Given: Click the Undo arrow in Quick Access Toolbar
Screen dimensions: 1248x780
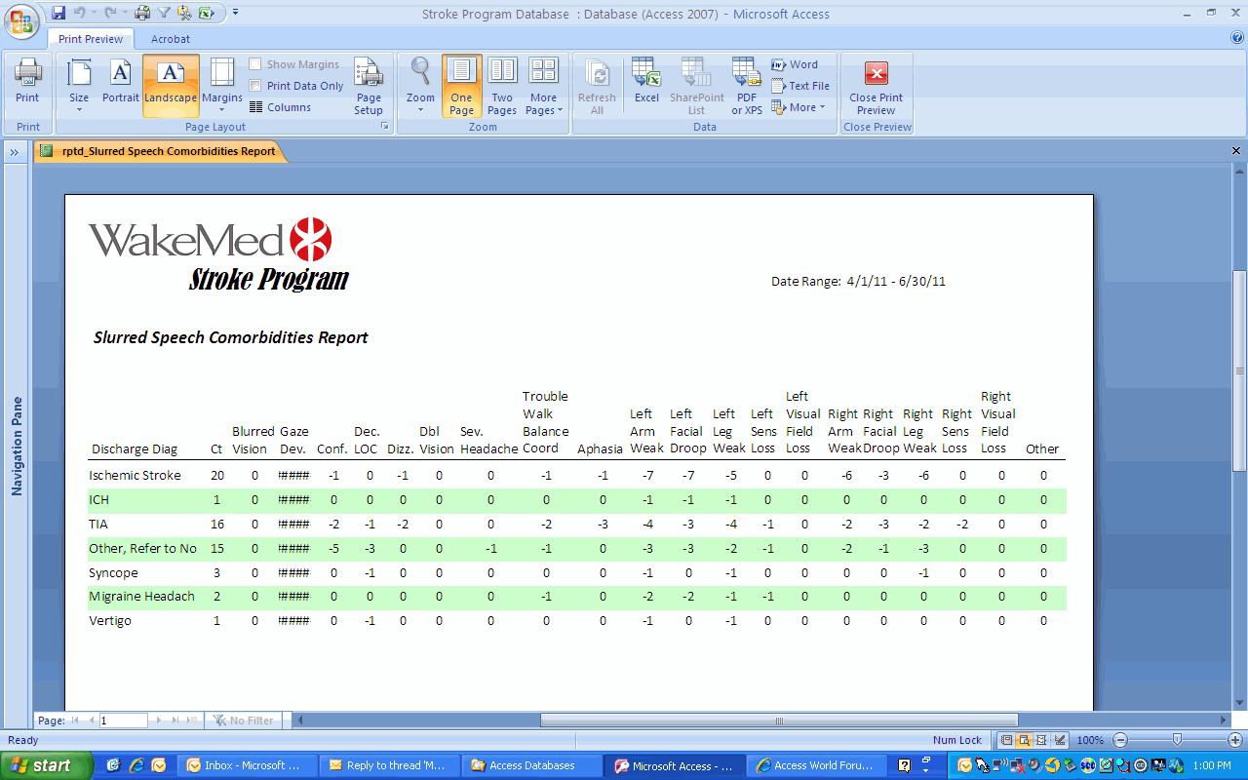Looking at the screenshot, I should (82, 14).
